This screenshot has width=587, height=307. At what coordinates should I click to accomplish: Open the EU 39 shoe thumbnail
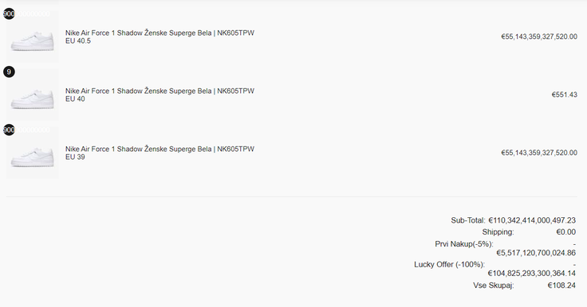(32, 153)
